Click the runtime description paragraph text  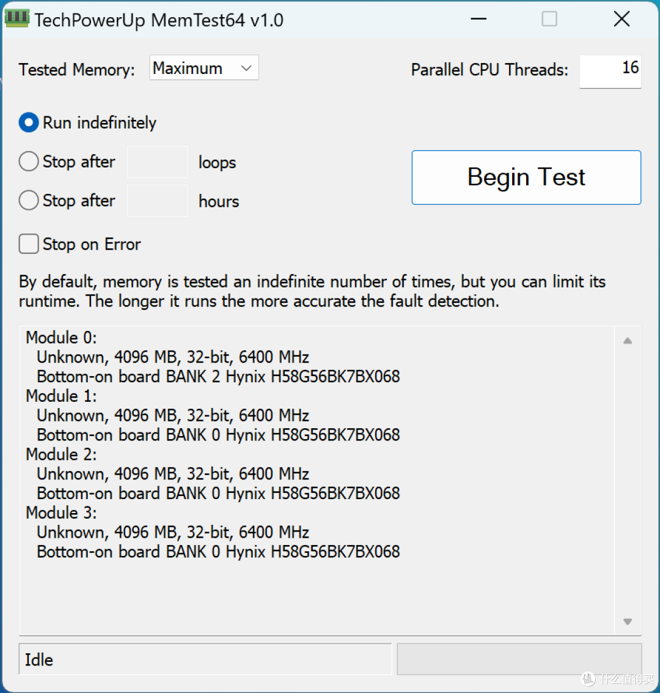point(312,291)
